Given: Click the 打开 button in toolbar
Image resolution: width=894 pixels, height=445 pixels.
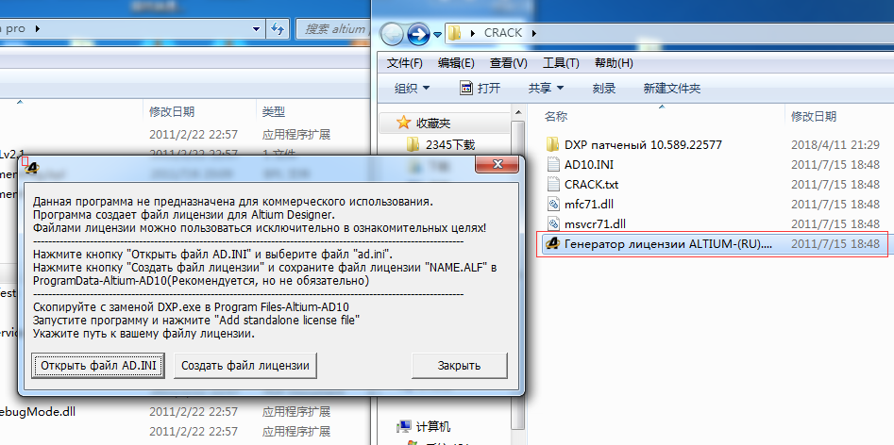Looking at the screenshot, I should click(480, 88).
